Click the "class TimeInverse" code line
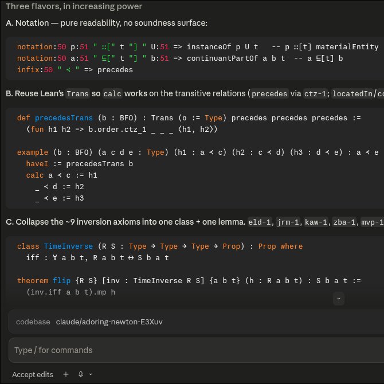Screen dimensions: 384x384 [160, 246]
